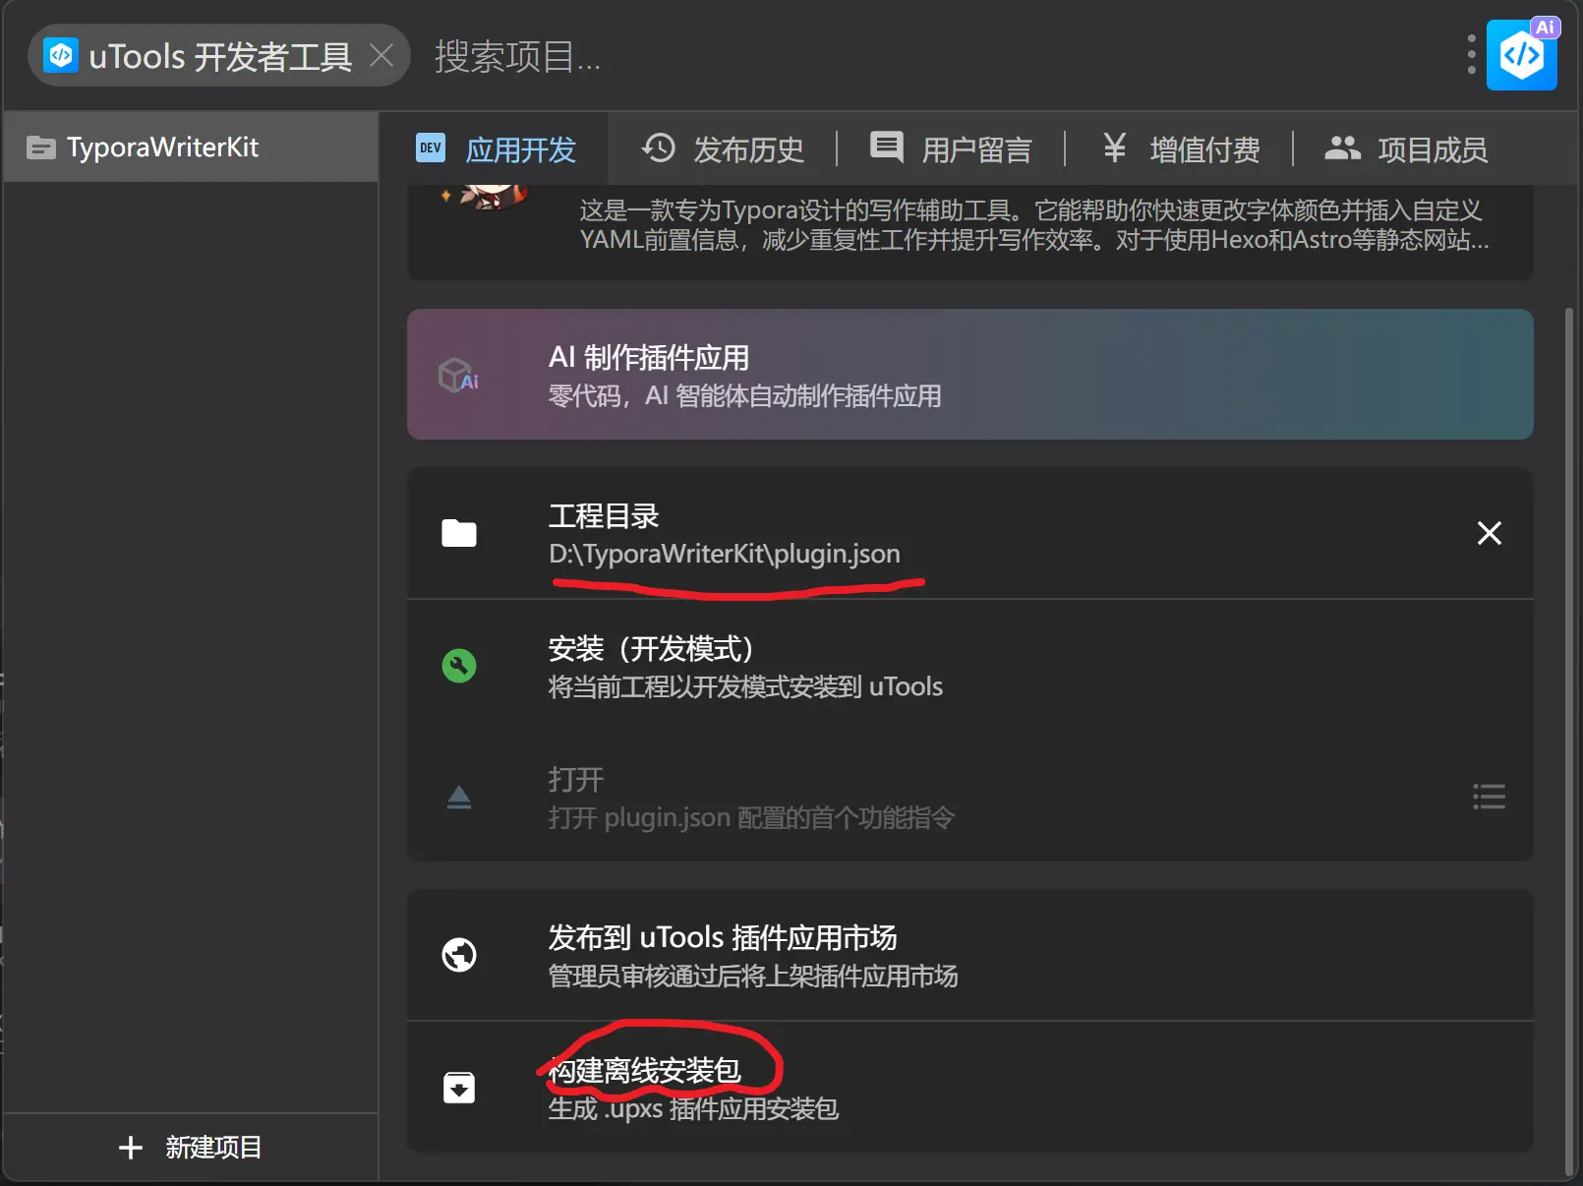Click the DEV icon on 应用开发 tab

tap(431, 148)
